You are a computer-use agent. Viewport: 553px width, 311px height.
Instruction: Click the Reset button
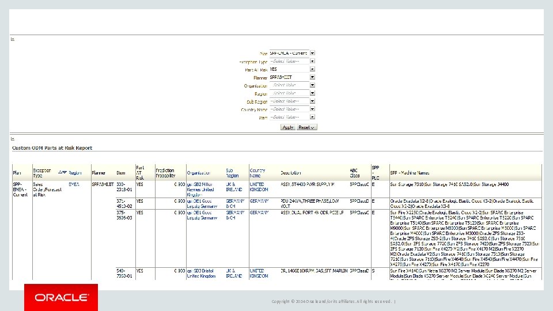[306, 127]
